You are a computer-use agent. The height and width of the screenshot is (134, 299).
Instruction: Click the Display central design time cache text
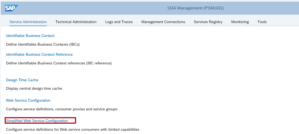point(34,88)
